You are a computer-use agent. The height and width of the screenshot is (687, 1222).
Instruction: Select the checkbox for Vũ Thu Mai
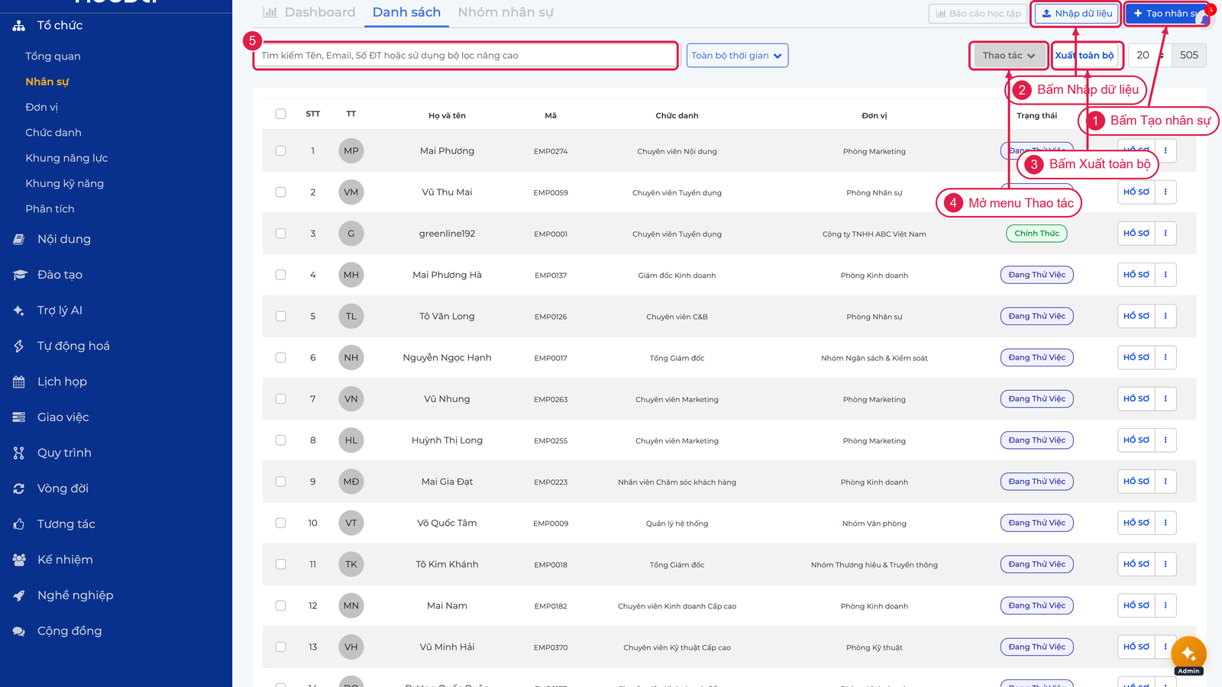[280, 192]
